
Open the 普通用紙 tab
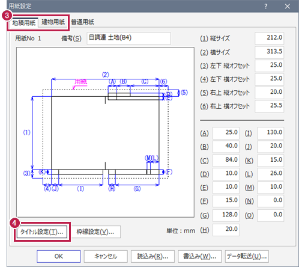tap(82, 22)
